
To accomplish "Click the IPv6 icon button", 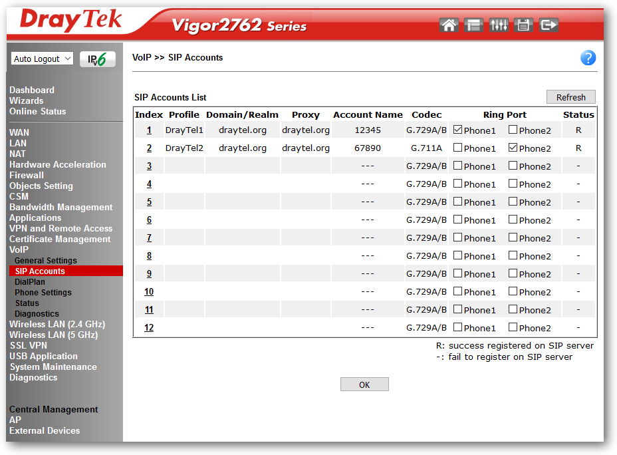I will [98, 59].
